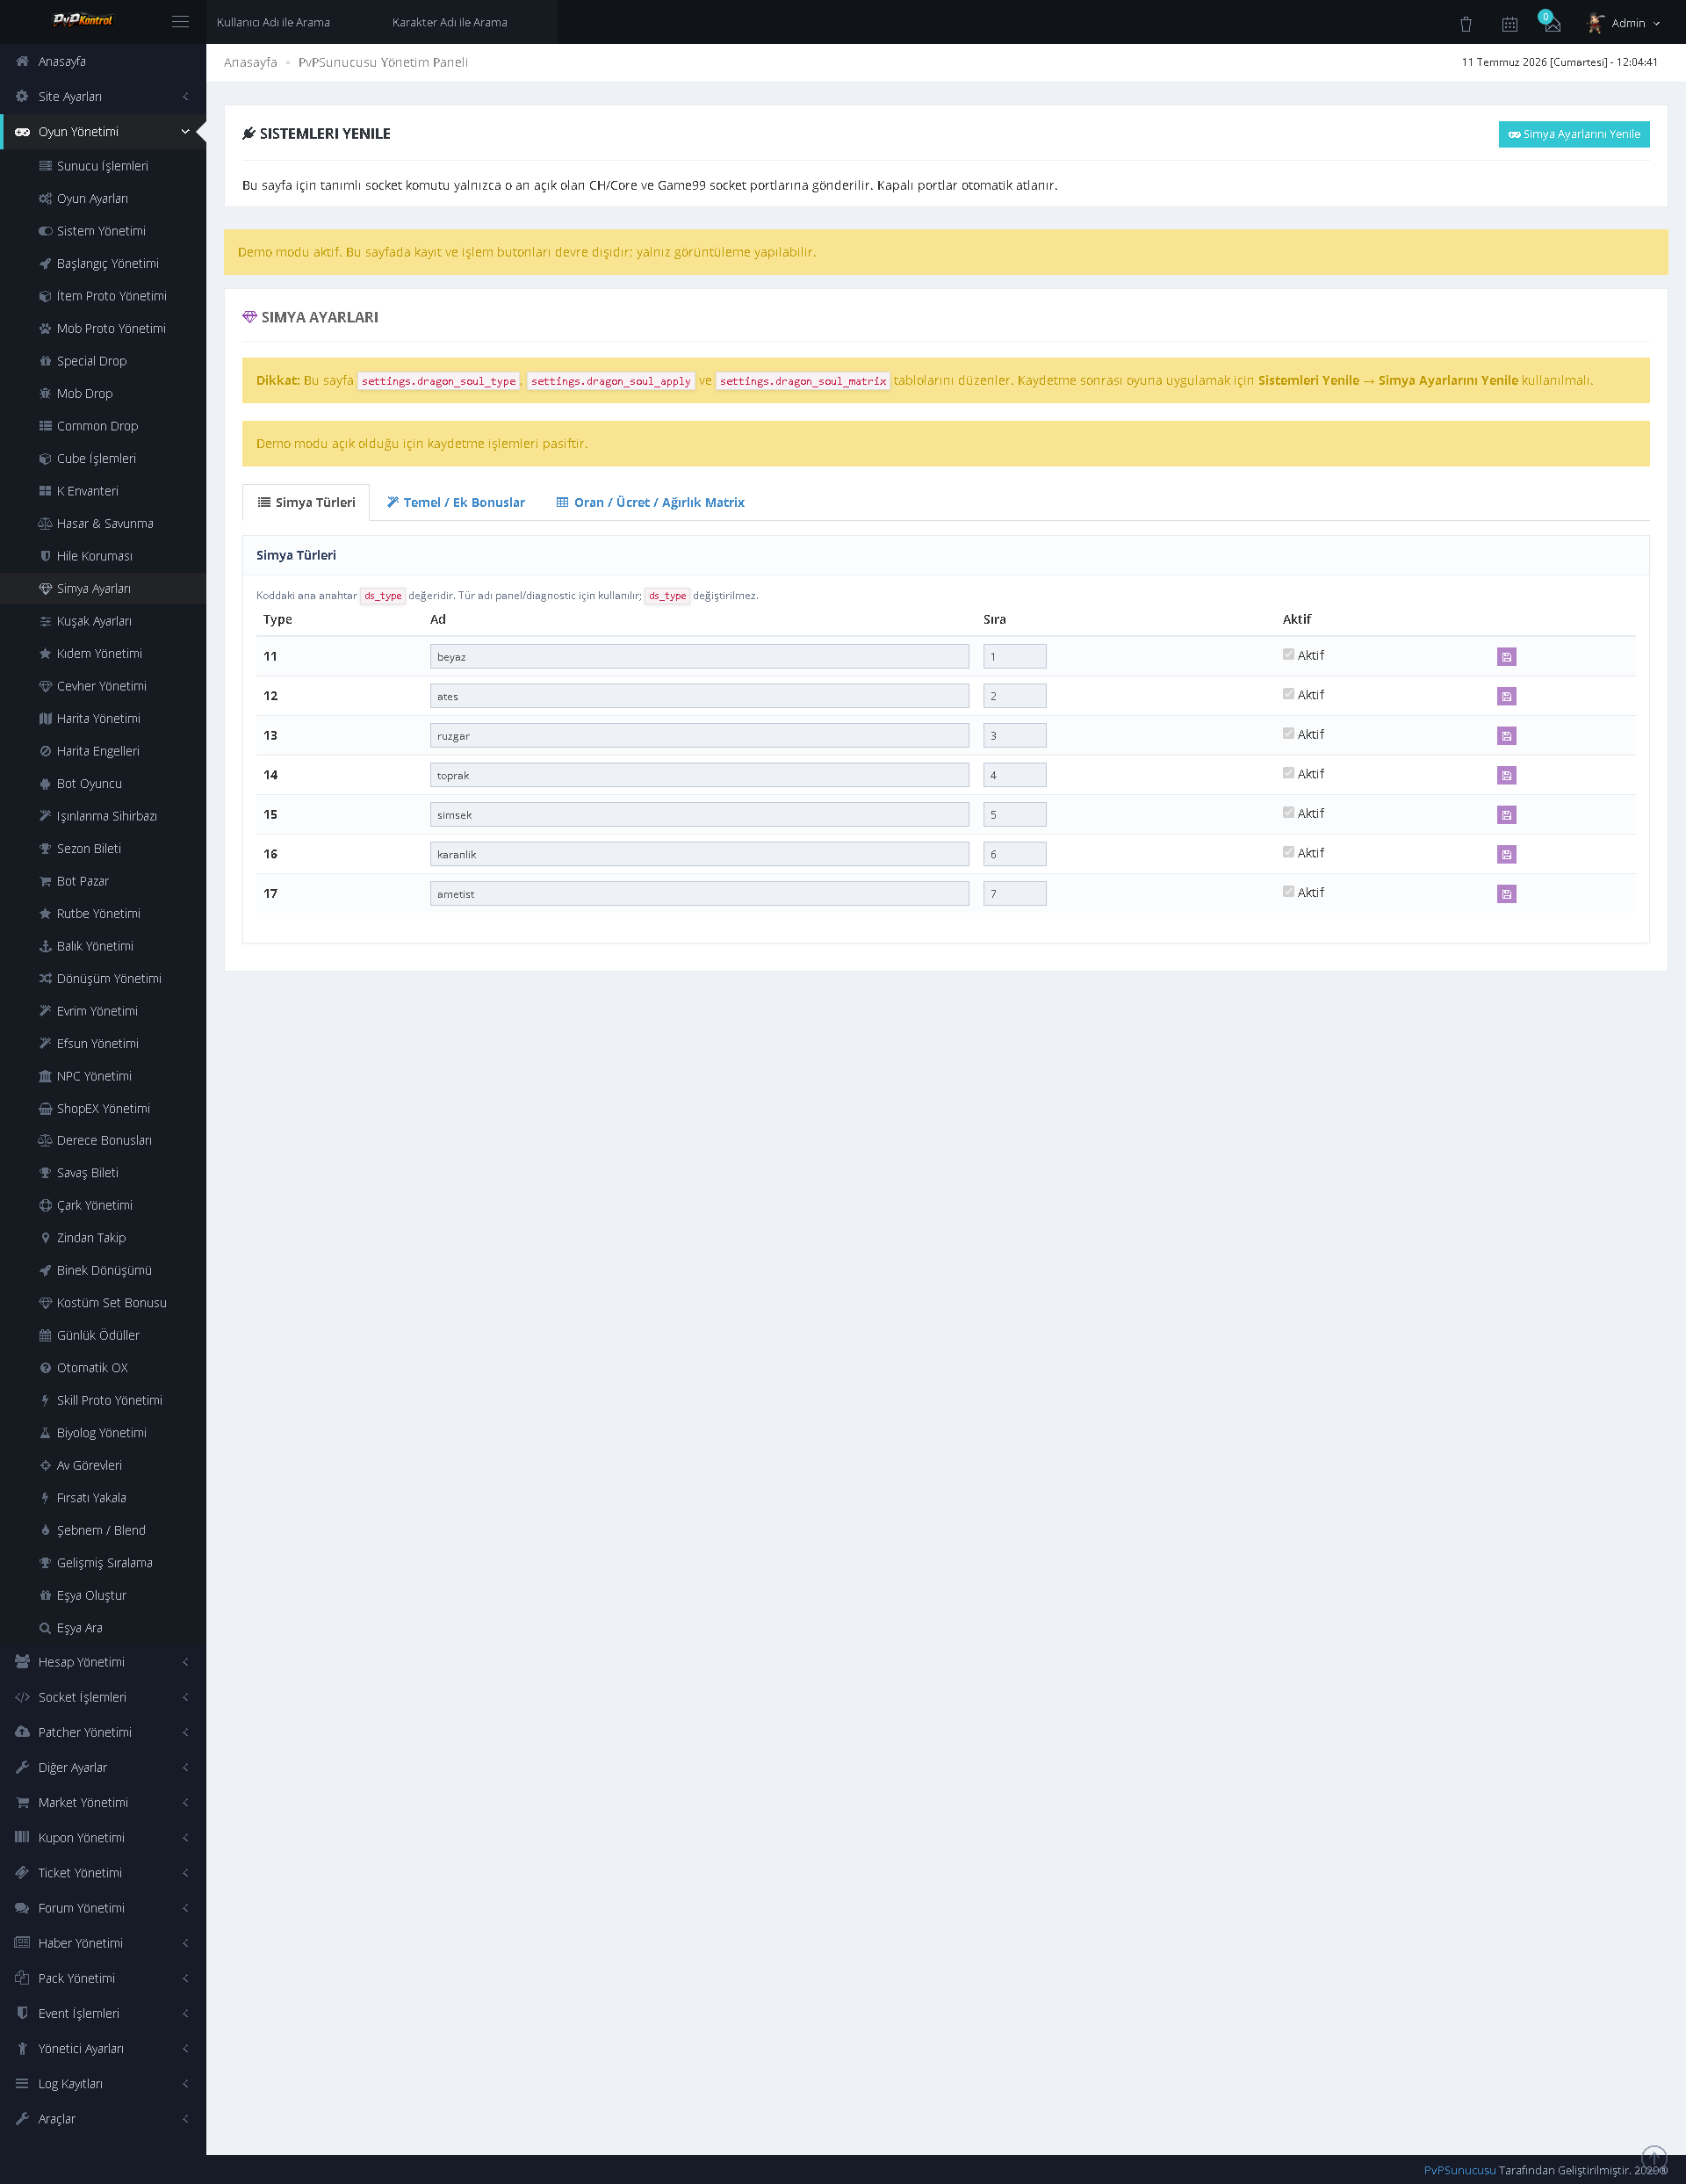
Task: Click the Sunucu İşlemleri server icon
Action: 45,166
